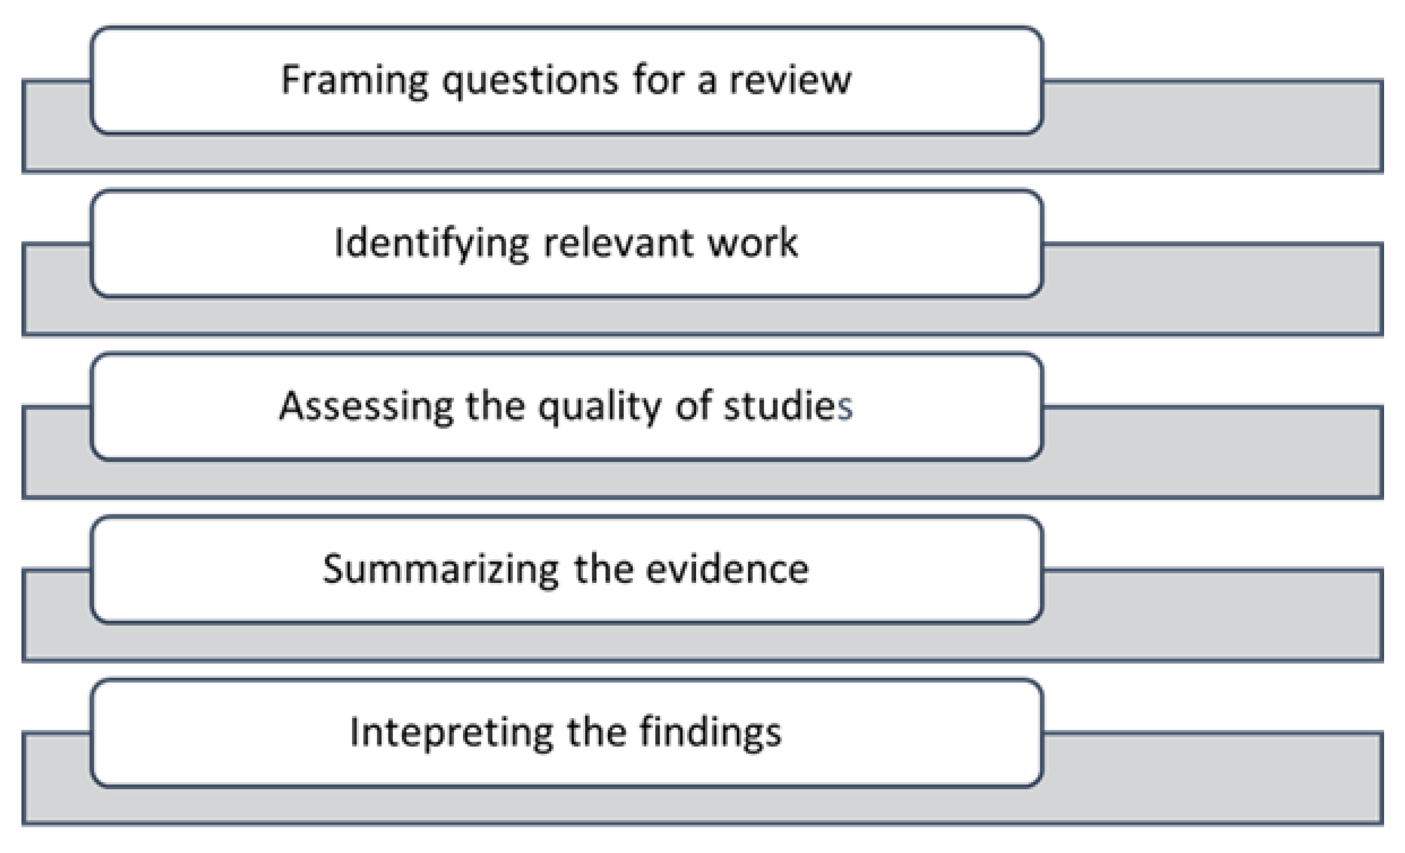The width and height of the screenshot is (1405, 853).
Task: Click the word "findings" in the bottom box
Action: click(710, 732)
